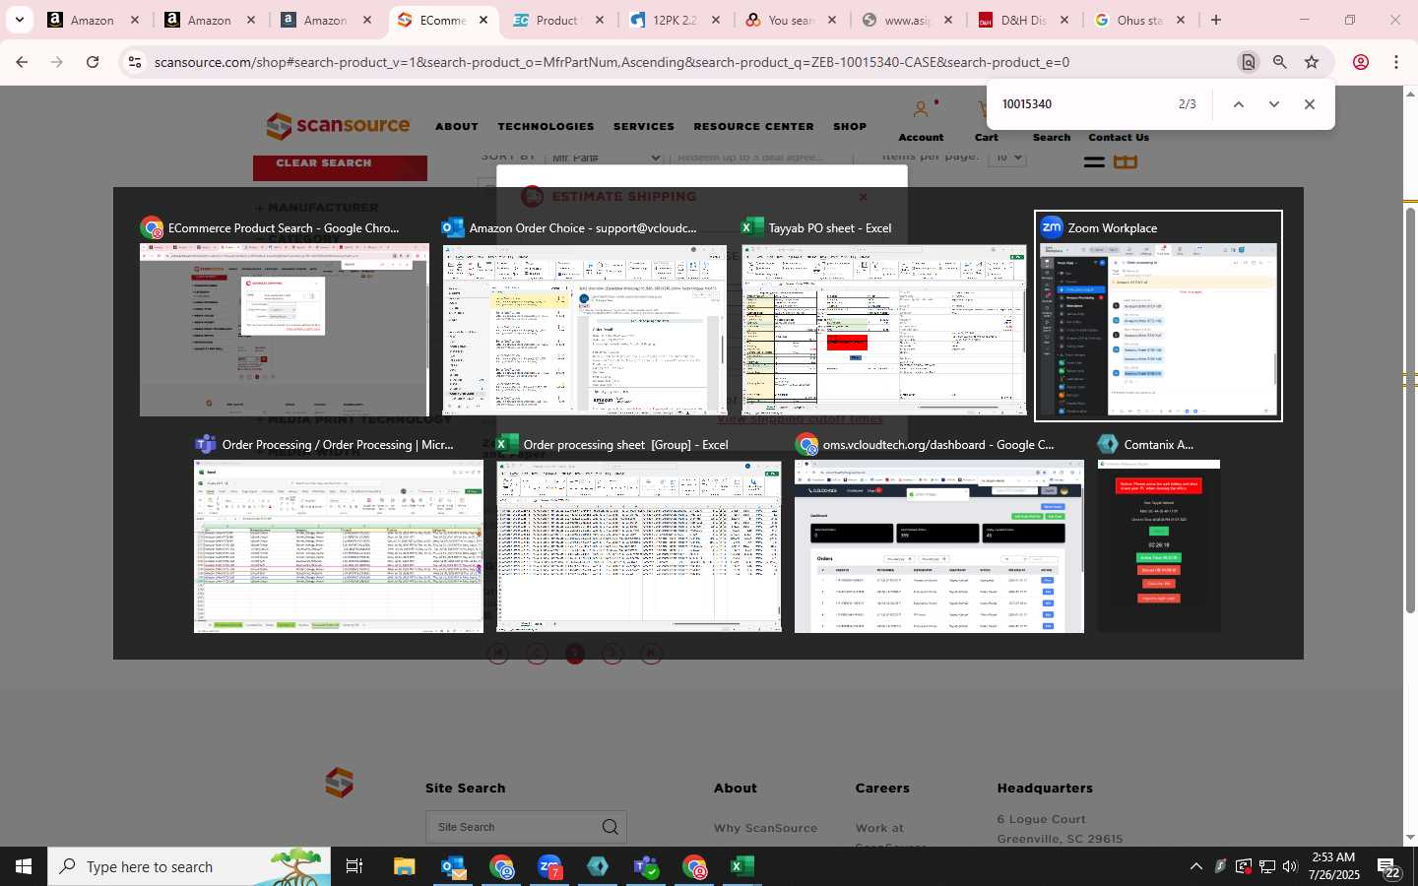View site information icon in address bar
The width and height of the screenshot is (1418, 886).
click(x=135, y=62)
